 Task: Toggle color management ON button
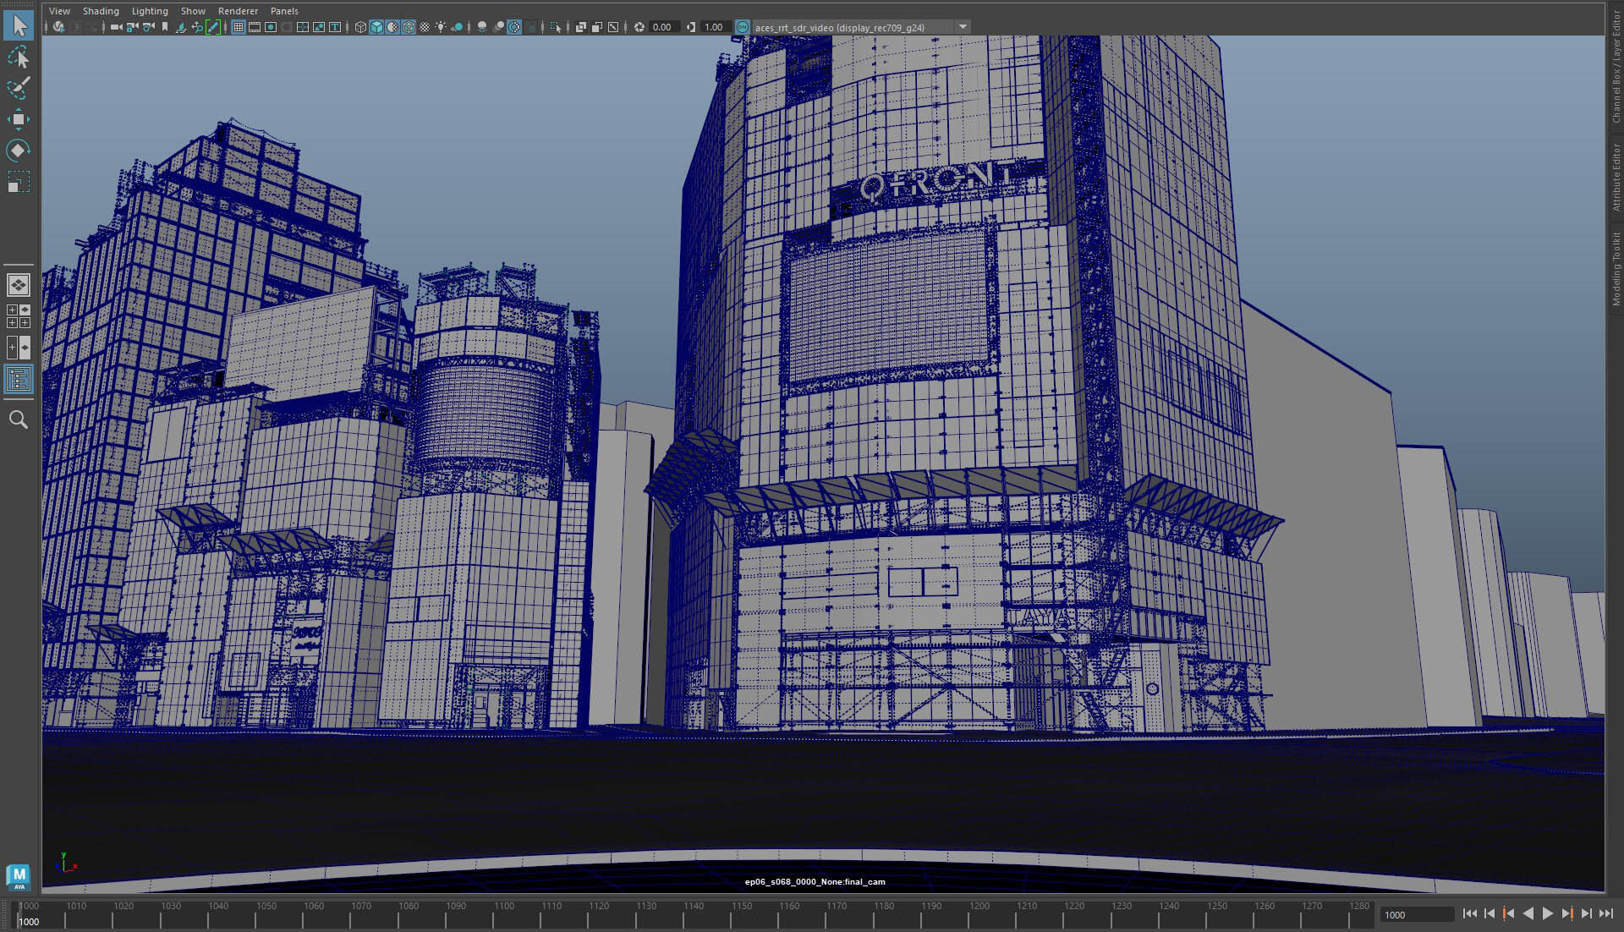[x=742, y=27]
